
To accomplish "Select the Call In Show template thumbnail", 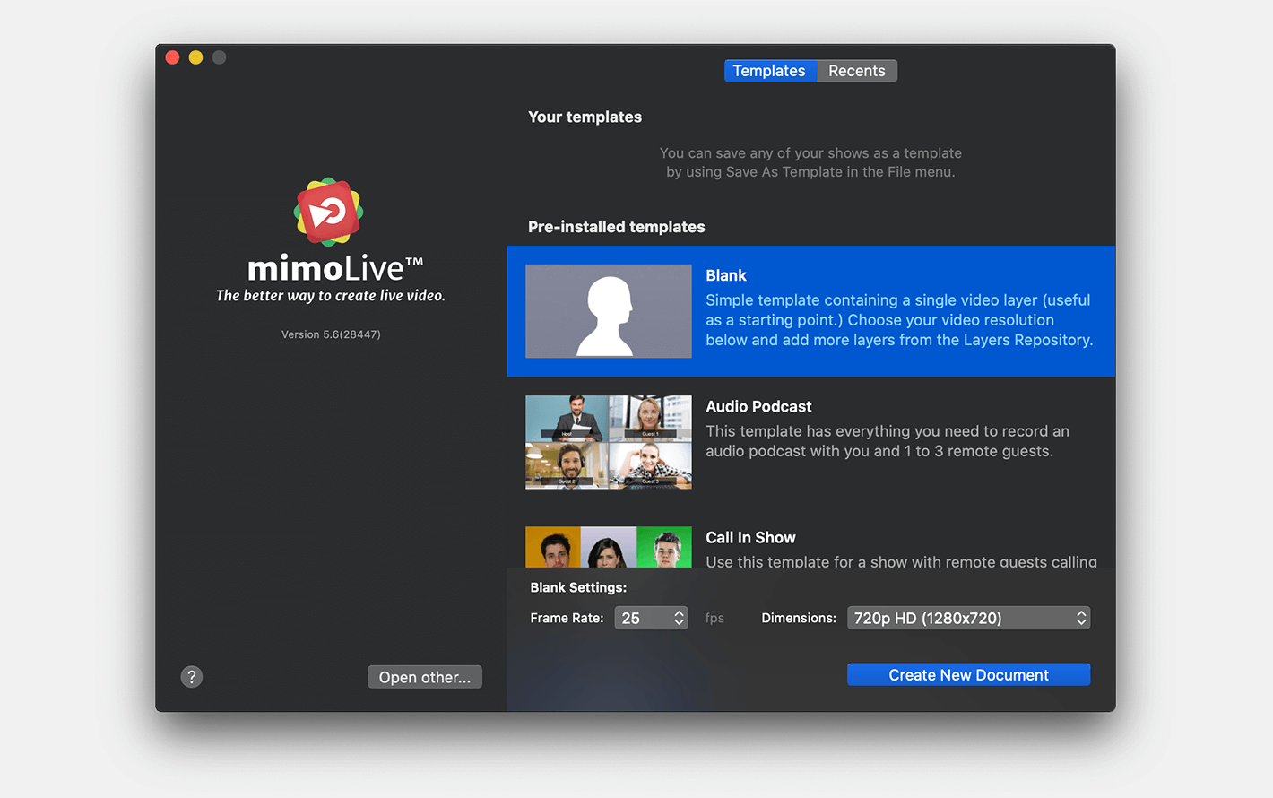I will click(x=609, y=547).
